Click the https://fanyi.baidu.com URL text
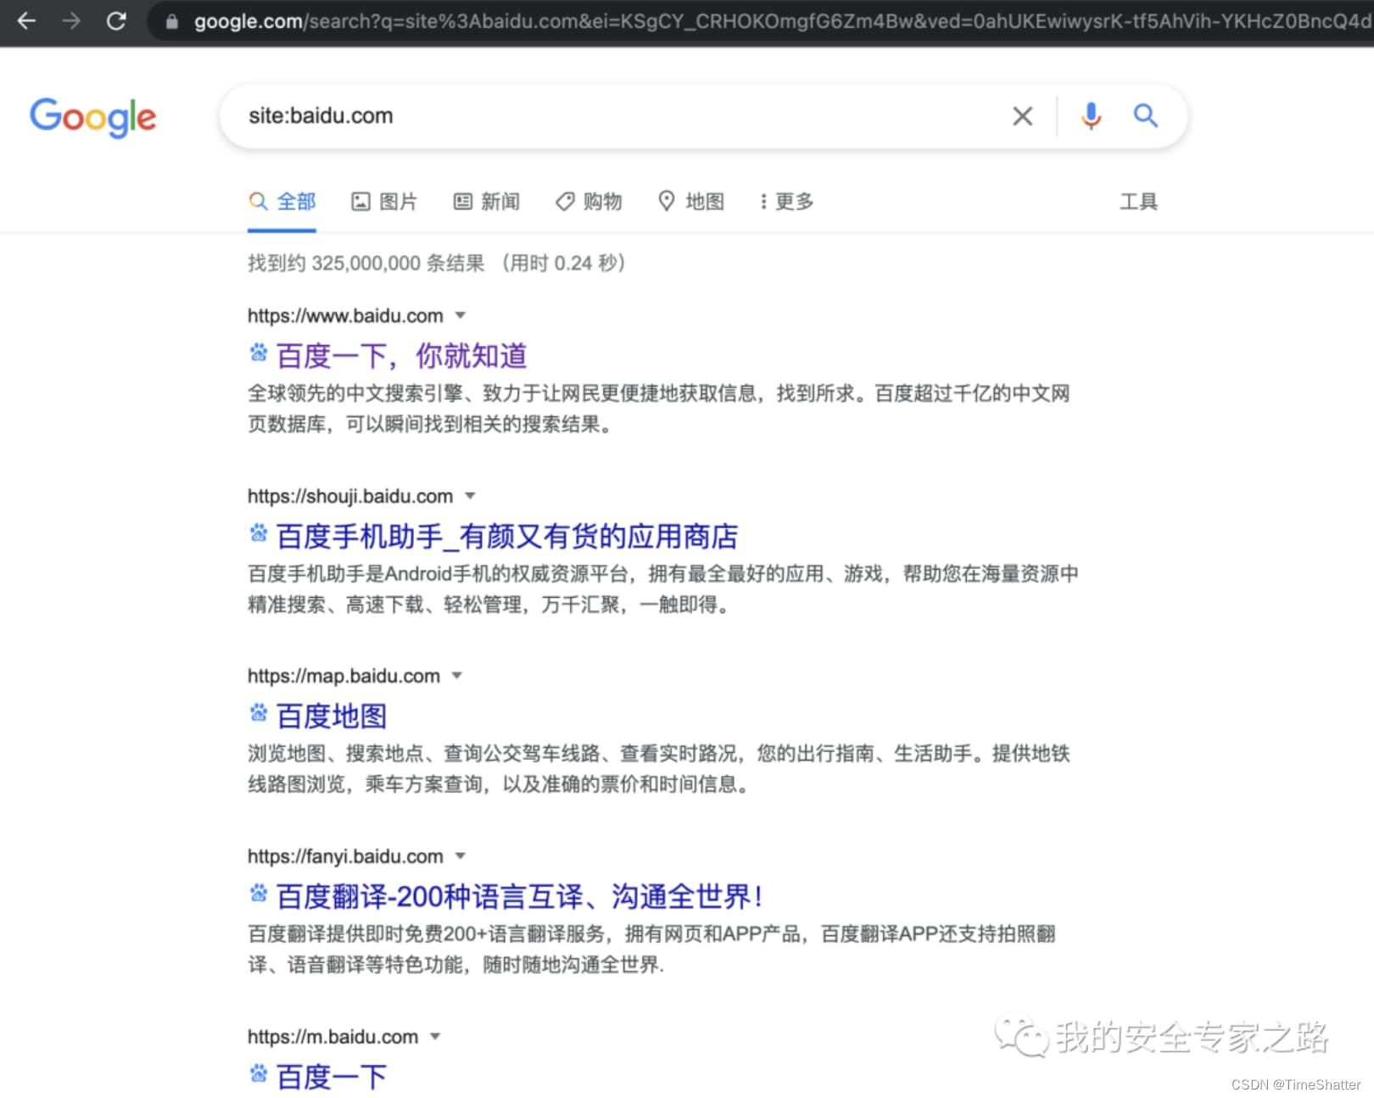Image resolution: width=1374 pixels, height=1098 pixels. coord(345,856)
